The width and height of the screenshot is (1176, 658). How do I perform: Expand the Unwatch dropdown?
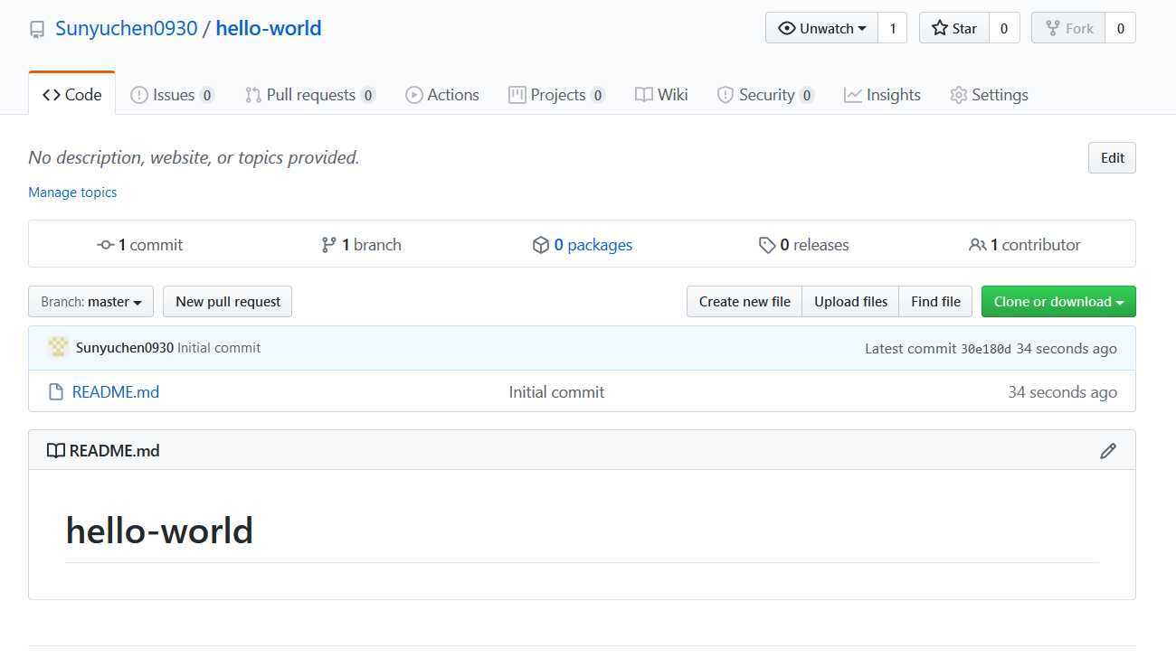point(821,28)
